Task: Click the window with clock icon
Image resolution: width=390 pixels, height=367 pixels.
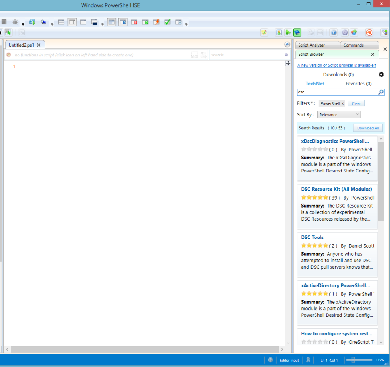Action: point(178,22)
